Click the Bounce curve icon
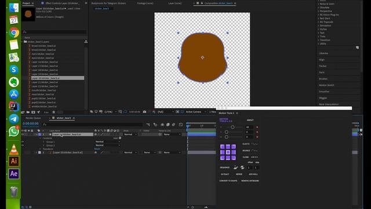The width and height of the screenshot is (371, 209). [254, 150]
